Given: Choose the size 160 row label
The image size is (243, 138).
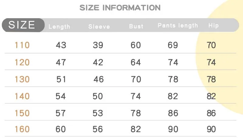Looking at the screenshot, I should point(22,129).
